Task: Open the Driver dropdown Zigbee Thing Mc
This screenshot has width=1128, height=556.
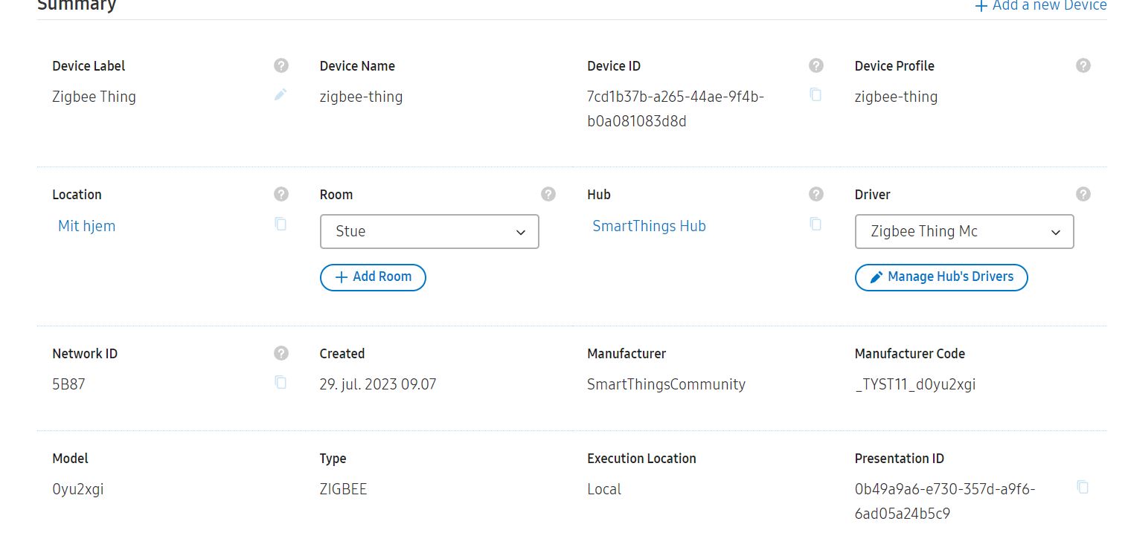Action: pos(964,232)
